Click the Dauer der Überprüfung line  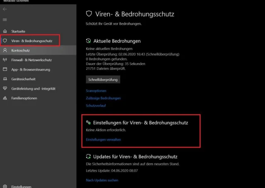tap(116, 64)
